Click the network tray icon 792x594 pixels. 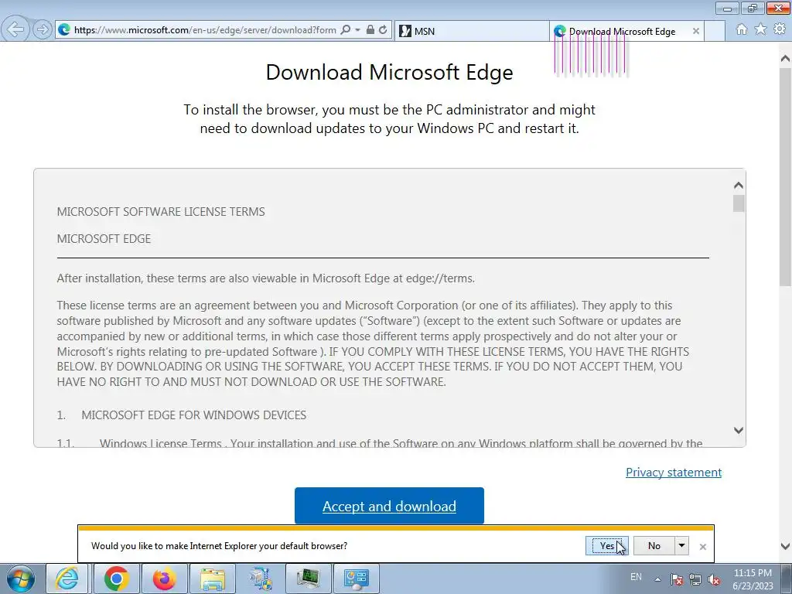[x=695, y=580]
